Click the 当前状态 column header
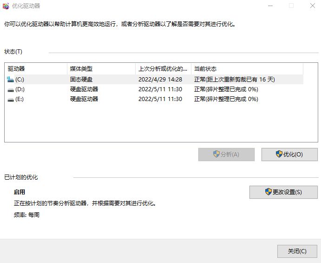The height and width of the screenshot is (263, 321). click(246, 69)
